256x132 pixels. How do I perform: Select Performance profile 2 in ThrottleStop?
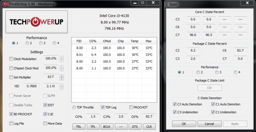pos(27,43)
